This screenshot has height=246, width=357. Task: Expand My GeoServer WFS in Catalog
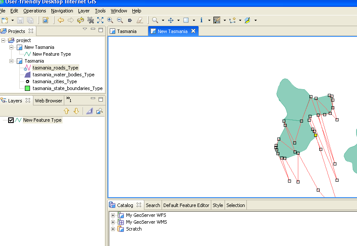click(113, 215)
